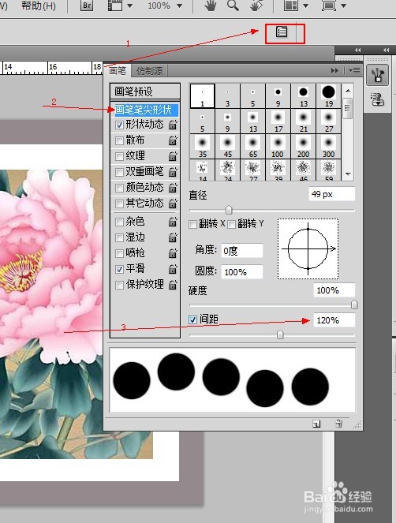Uncheck 间距 checkbox

(192, 319)
